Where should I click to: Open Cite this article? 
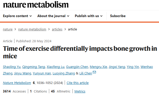pos(78,83)
